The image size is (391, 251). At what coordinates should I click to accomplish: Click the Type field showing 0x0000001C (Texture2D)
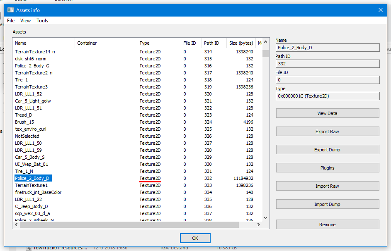pyautogui.click(x=328, y=96)
